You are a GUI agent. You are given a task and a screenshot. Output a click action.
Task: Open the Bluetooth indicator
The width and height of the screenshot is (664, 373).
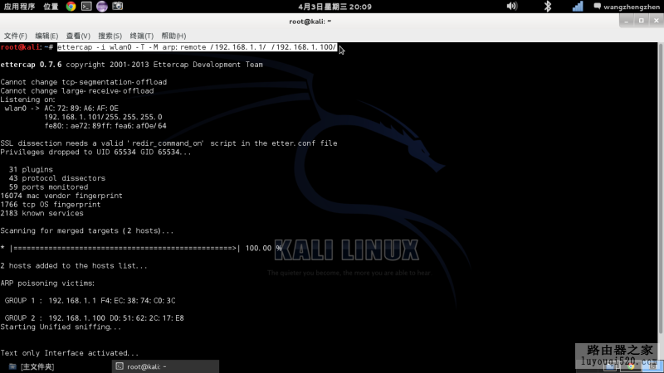(x=548, y=7)
